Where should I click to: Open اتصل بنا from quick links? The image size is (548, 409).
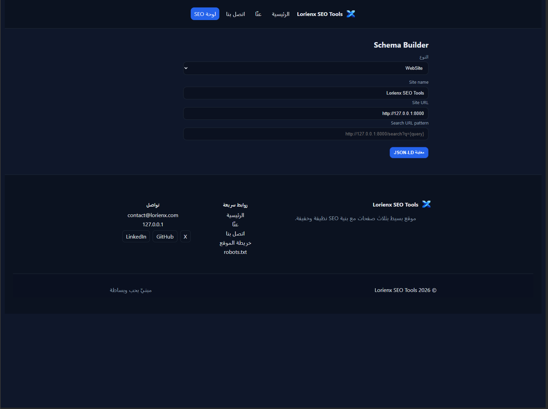[236, 233]
